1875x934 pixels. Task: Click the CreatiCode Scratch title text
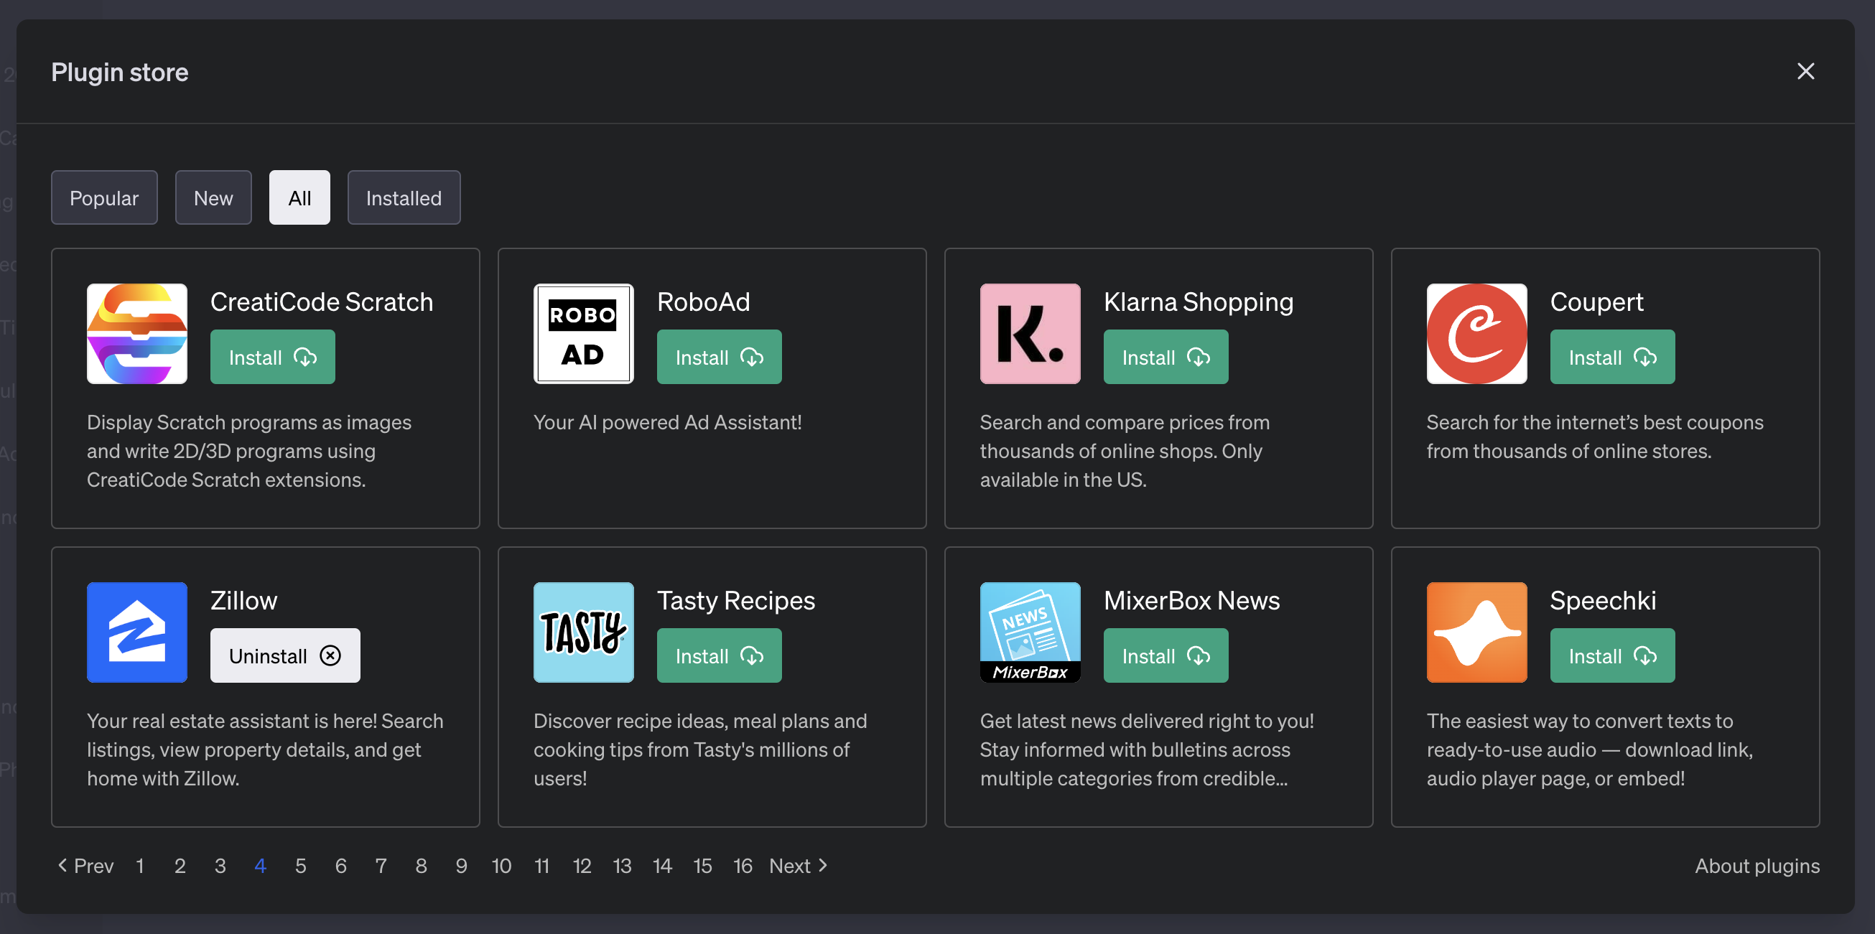pyautogui.click(x=321, y=302)
